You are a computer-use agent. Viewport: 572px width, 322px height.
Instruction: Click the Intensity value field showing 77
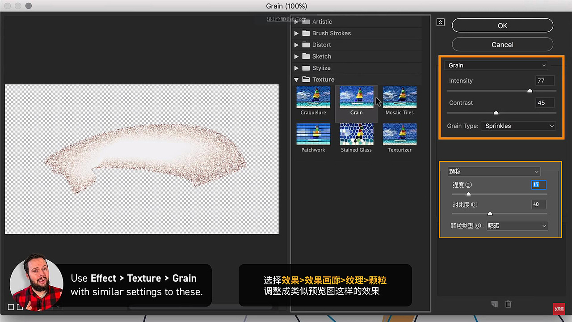tap(545, 80)
